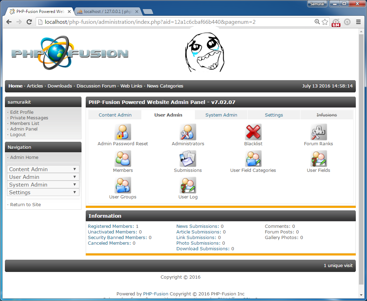Click the browser address bar URL
Viewport: 367px width, 301px height.
[x=150, y=22]
